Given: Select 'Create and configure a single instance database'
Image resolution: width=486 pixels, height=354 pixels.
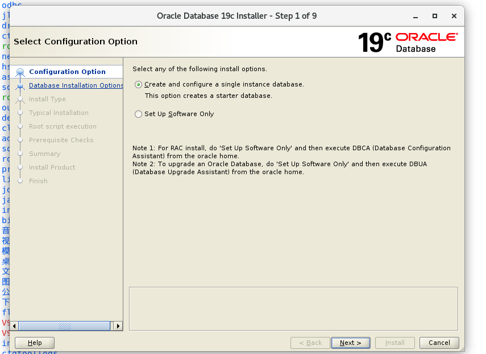Looking at the screenshot, I should pos(139,84).
